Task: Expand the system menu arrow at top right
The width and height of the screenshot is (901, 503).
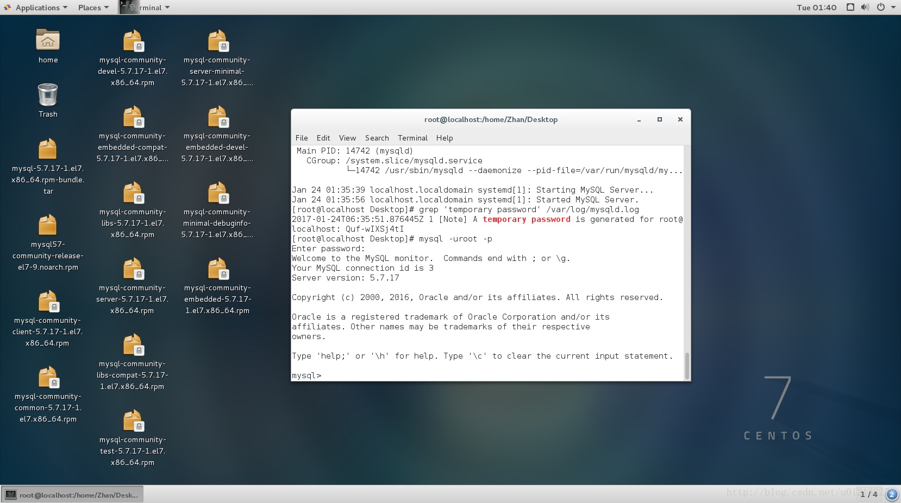Action: (893, 7)
